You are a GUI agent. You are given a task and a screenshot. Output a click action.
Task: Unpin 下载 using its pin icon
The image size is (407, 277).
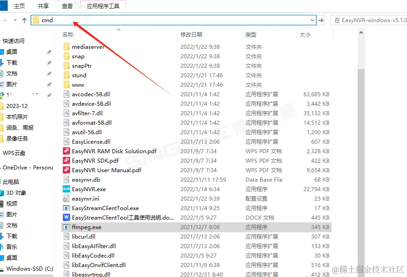[x=49, y=63]
